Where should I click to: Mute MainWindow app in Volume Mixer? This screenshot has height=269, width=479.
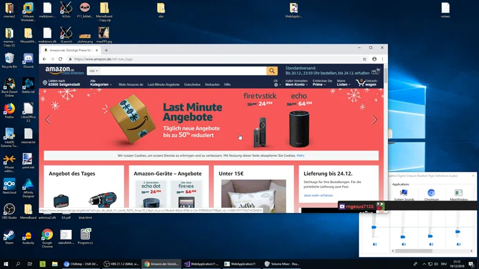pos(458,244)
